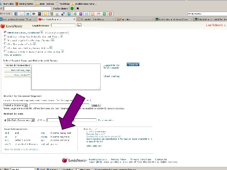Click the Delicious share icon
The height and width of the screenshot is (170, 227).
63,14
